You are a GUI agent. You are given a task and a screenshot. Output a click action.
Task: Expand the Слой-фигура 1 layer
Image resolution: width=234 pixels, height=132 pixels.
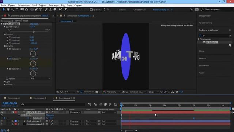pyautogui.click(x=13, y=121)
